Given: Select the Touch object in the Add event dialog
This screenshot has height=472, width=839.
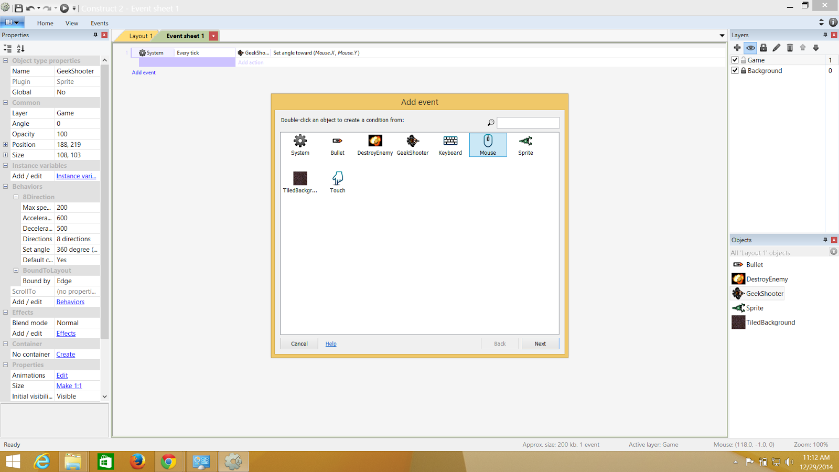Looking at the screenshot, I should click(337, 182).
